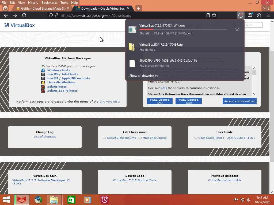Open the extensions puzzle icon
274x205 pixels.
tap(259, 15)
